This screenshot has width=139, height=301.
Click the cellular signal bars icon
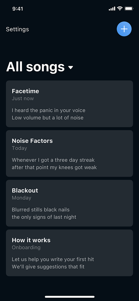(112, 9)
